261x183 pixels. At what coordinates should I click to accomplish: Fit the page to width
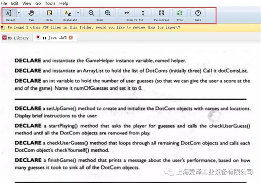tap(127, 13)
